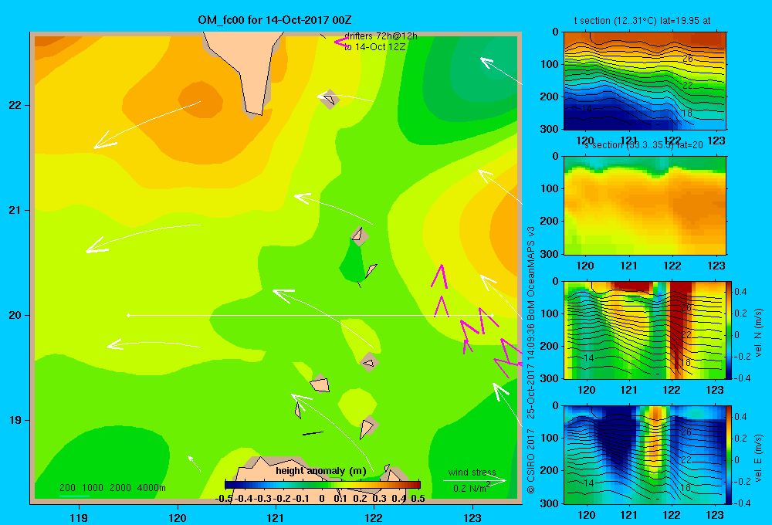Click longitude label "121" under main map
The image size is (772, 525).
click(276, 517)
